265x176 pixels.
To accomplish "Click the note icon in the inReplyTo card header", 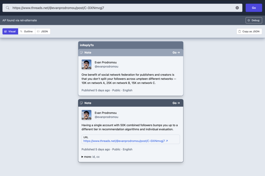I will (x=82, y=53).
